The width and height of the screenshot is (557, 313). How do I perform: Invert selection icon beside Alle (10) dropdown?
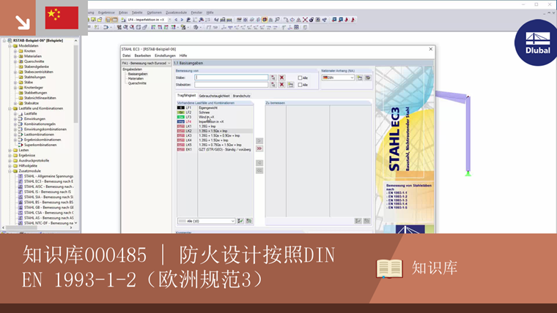pos(249,221)
